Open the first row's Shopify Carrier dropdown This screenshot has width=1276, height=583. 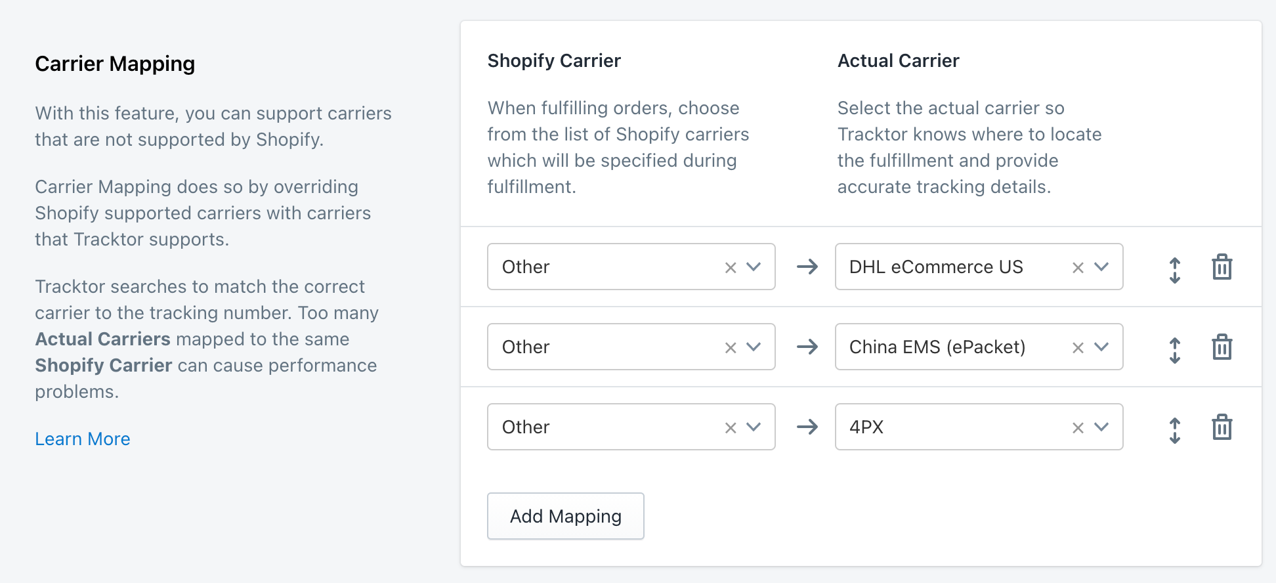[754, 267]
